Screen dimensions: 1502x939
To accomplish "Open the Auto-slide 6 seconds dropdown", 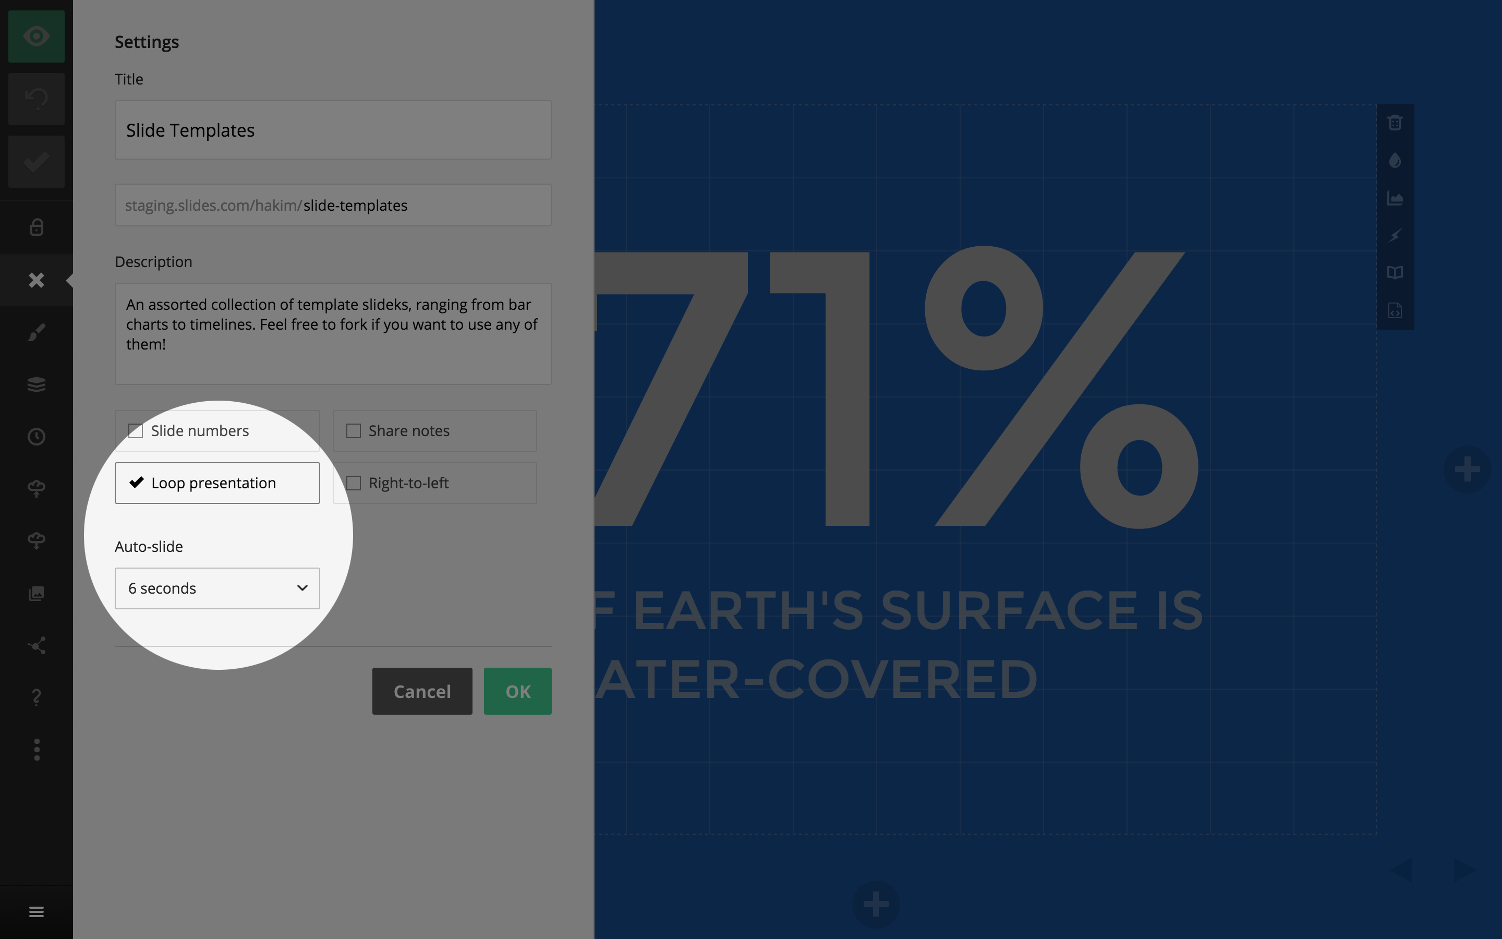I will (x=217, y=588).
